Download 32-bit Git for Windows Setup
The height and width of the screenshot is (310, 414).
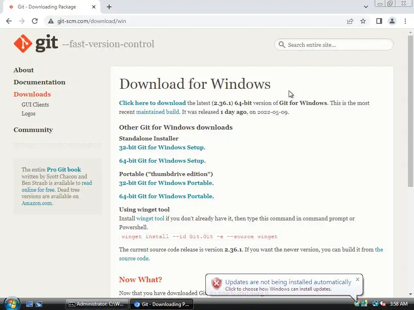161,147
